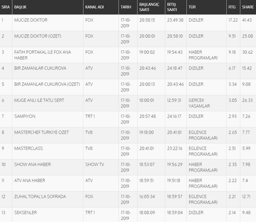
Task: Select FATIH PORTAKAL ILE FOX ANA HABER title
Action: pyautogui.click(x=42, y=55)
